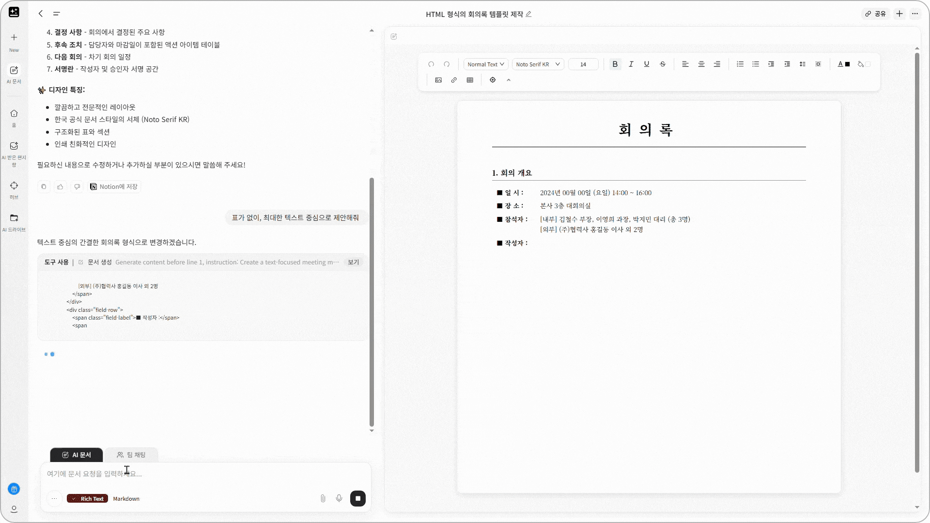Select the AI 문서 tab
The width and height of the screenshot is (930, 523).
point(76,455)
